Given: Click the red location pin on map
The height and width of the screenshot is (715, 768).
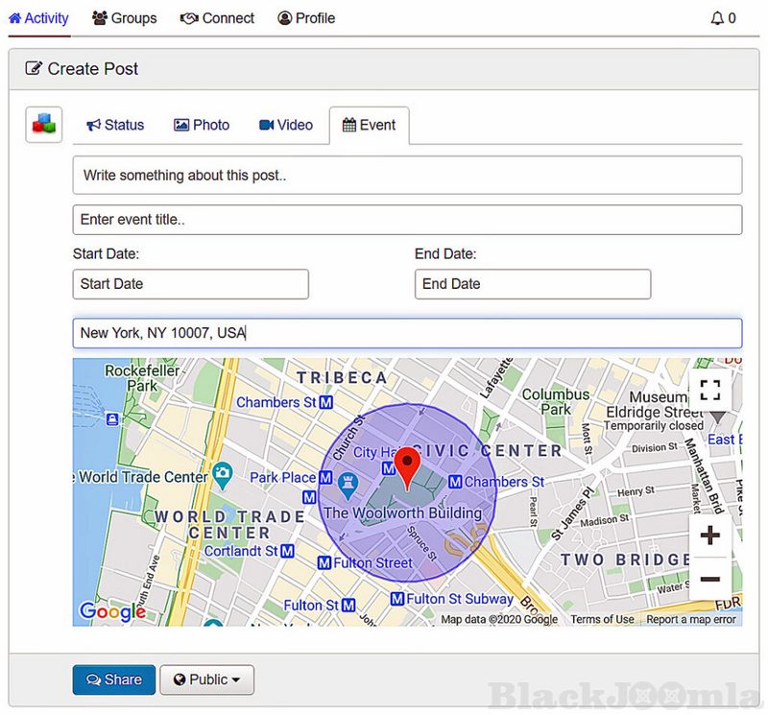Looking at the screenshot, I should (408, 466).
